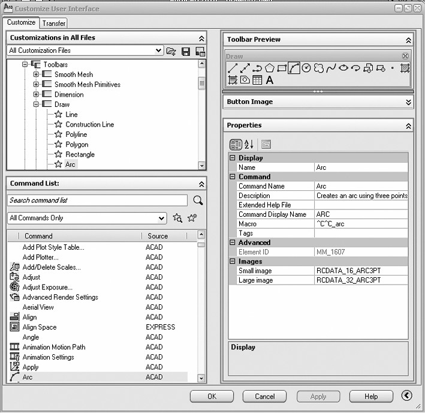Collapse the Images section in Properties

coord(233,262)
